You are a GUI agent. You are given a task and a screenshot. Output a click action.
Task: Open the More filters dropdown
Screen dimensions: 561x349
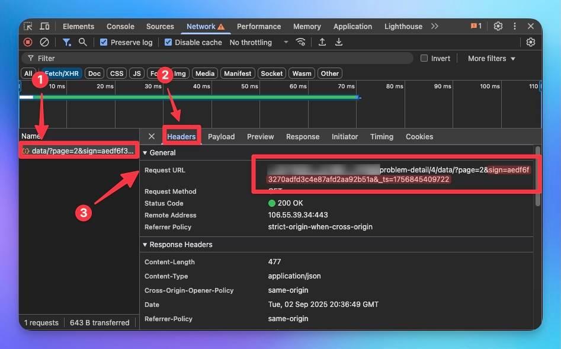[x=492, y=58]
